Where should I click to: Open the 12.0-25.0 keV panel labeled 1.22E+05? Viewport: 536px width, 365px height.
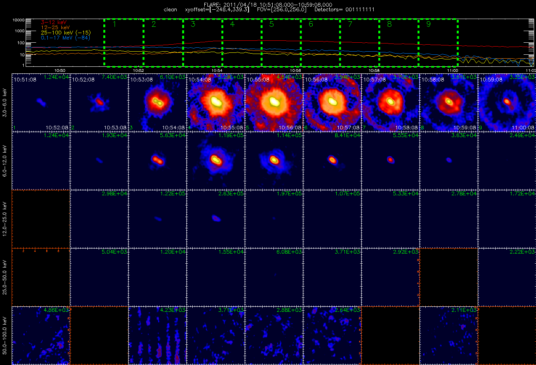tap(157, 219)
